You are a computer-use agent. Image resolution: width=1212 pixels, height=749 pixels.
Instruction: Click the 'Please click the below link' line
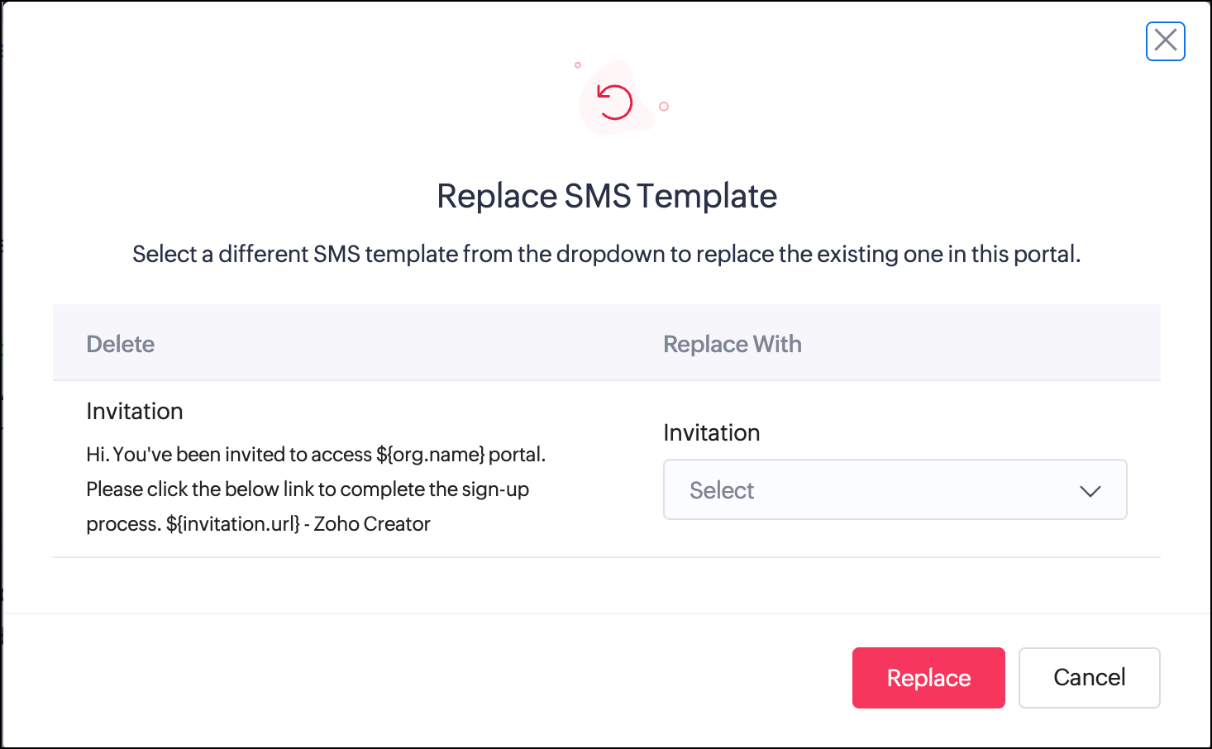(x=308, y=489)
